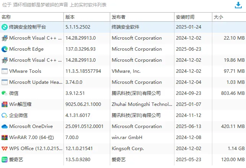
Task: Click the Microsoft OneDrive cloud icon
Action: coord(5,126)
